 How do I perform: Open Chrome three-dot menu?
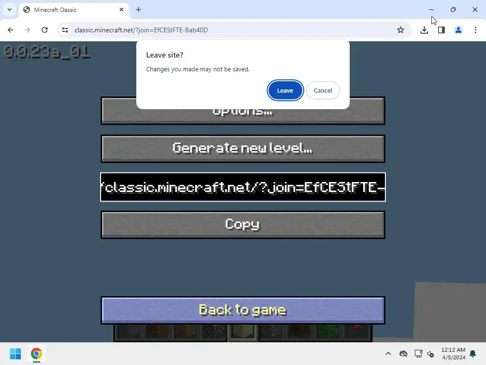coord(476,30)
